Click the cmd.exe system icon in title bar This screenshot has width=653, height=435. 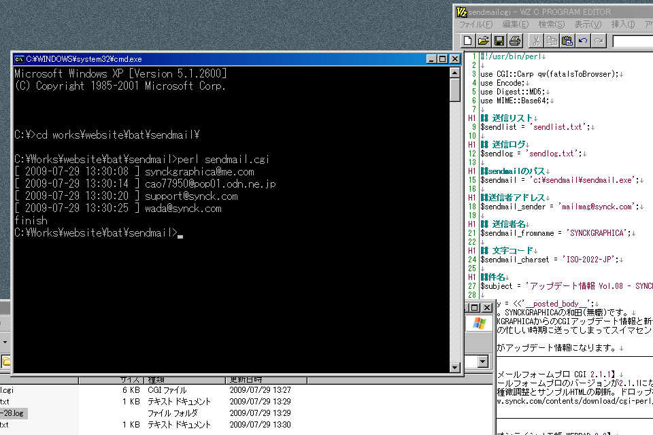point(19,59)
